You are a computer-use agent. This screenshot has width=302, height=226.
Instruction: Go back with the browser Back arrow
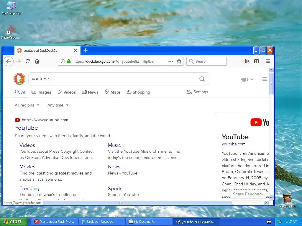click(9, 61)
